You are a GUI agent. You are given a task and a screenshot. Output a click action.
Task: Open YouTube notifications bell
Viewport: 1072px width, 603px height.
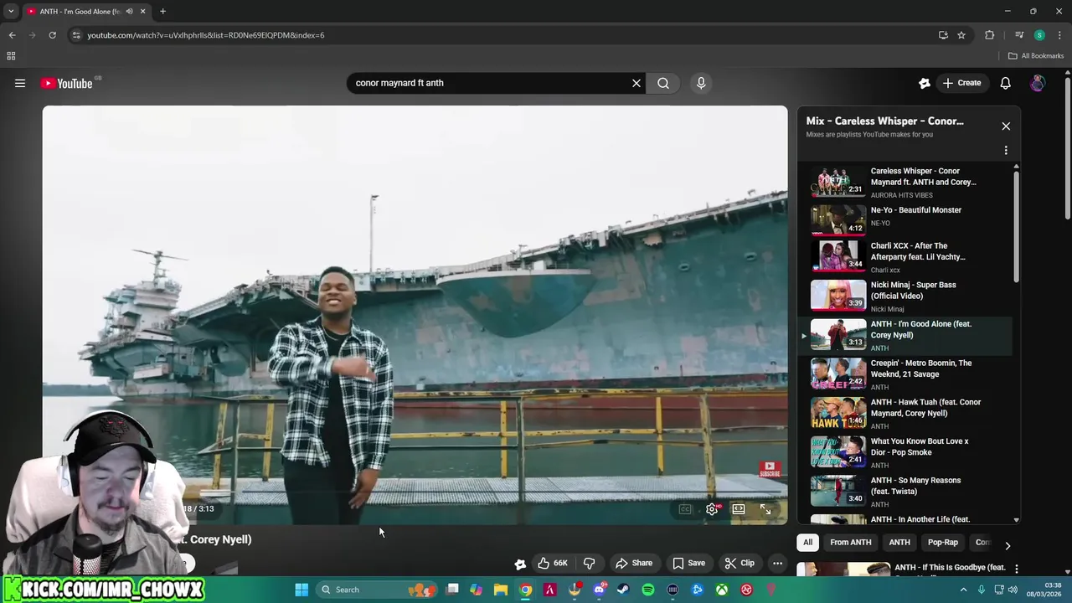pos(1005,83)
